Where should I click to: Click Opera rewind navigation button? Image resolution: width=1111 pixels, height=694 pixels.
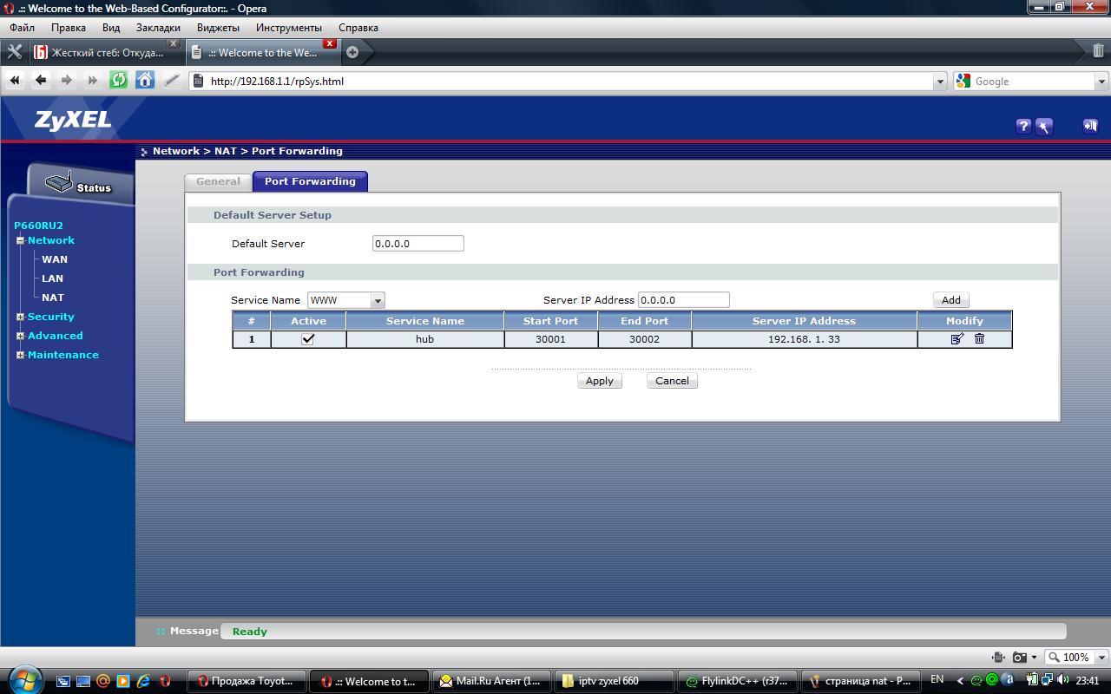pos(15,81)
